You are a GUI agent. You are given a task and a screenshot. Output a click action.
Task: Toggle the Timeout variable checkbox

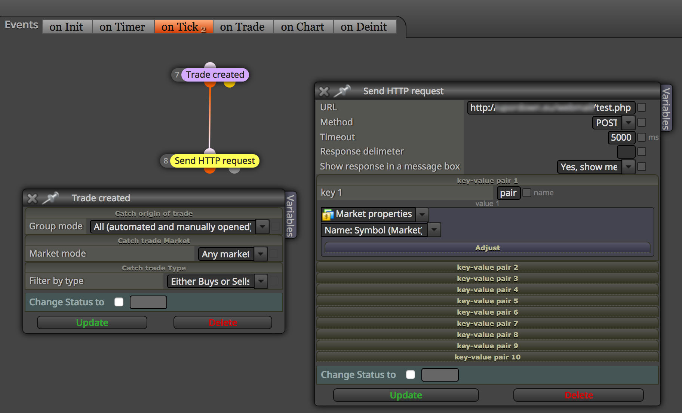(642, 137)
